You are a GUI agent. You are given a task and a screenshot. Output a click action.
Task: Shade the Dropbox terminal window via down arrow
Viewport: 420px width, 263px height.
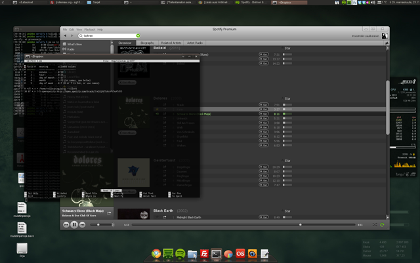(x=183, y=56)
